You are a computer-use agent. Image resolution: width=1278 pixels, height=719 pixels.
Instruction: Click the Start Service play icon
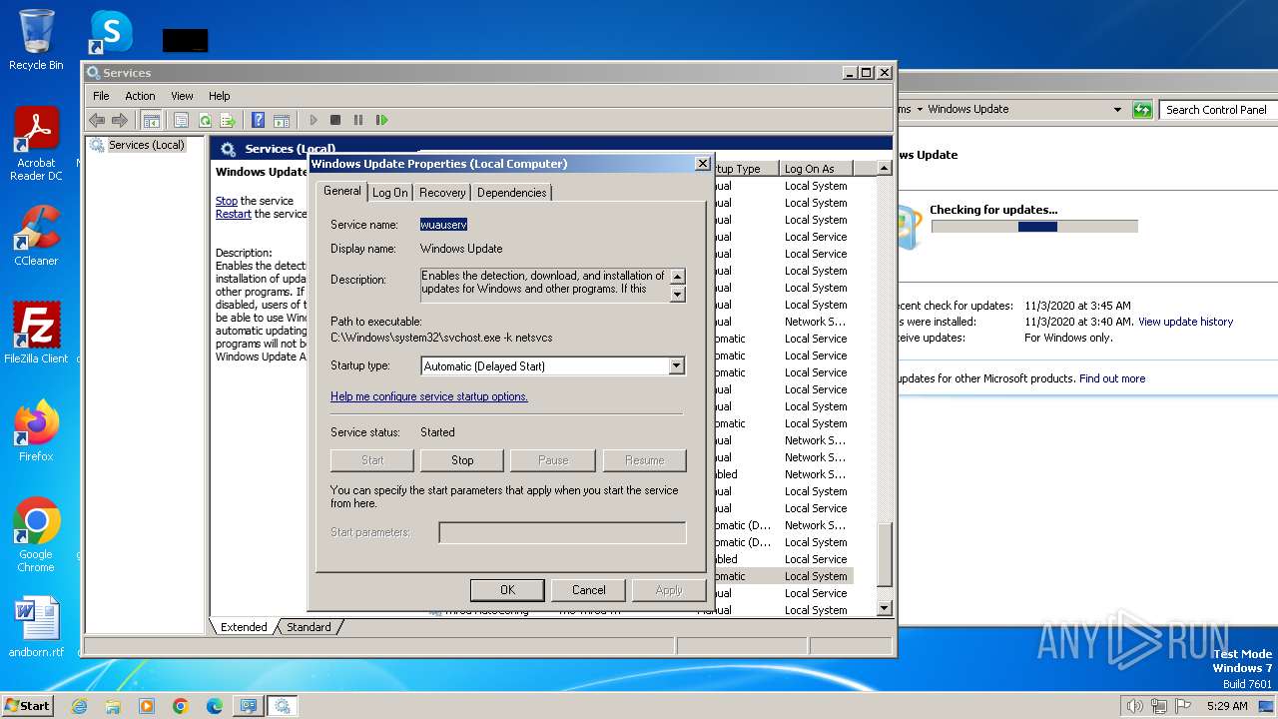coord(313,120)
